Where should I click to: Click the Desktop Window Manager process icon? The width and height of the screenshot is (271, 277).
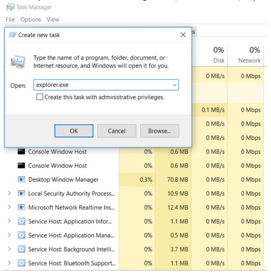pos(21,179)
